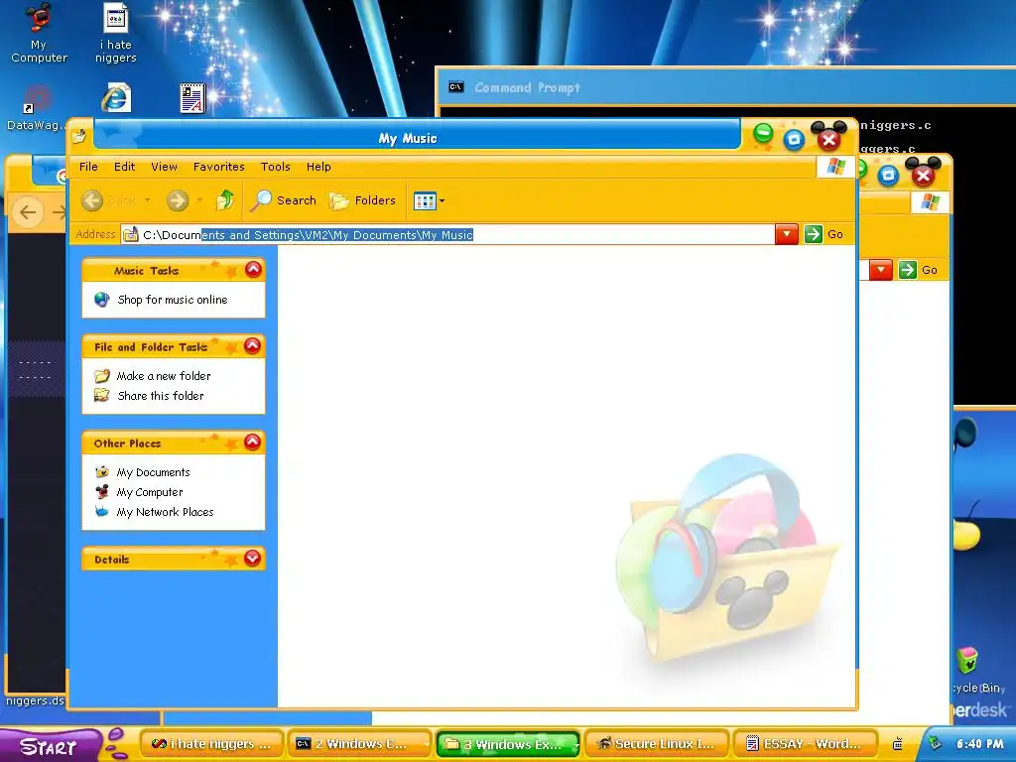
Task: Click the Mickey icon beside My Computer link
Action: click(102, 492)
